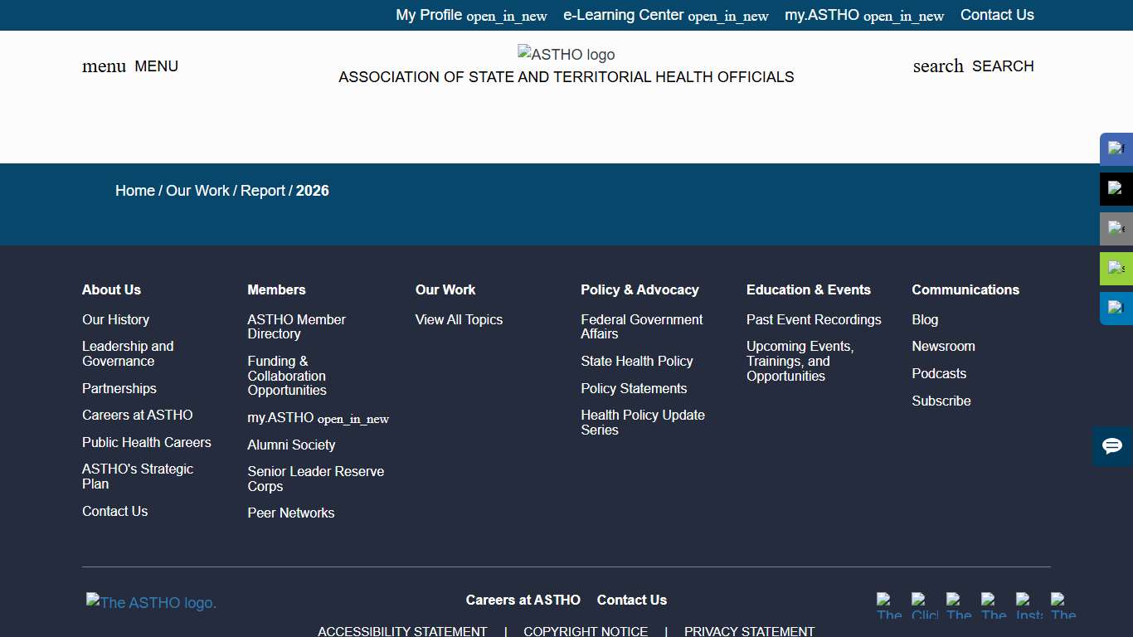This screenshot has height=637, width=1133.
Task: Open Podcasts under Communications
Action: click(939, 374)
